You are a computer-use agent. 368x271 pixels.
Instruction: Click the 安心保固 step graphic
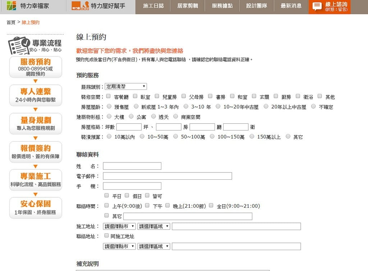[35, 208]
